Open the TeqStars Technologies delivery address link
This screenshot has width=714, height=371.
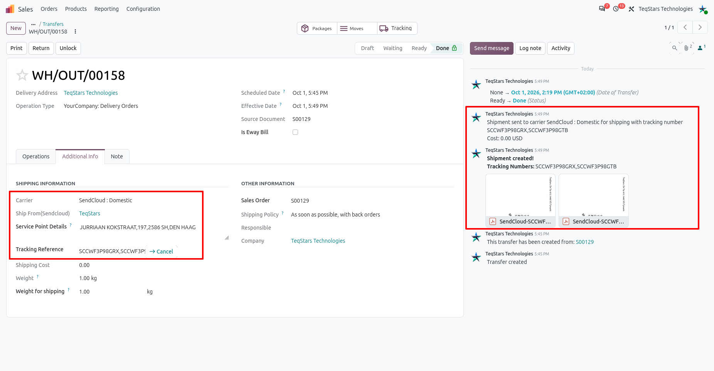click(x=91, y=93)
